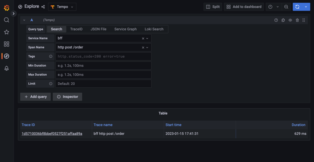
Task: Switch to the Loki Search query type
Action: point(154,29)
